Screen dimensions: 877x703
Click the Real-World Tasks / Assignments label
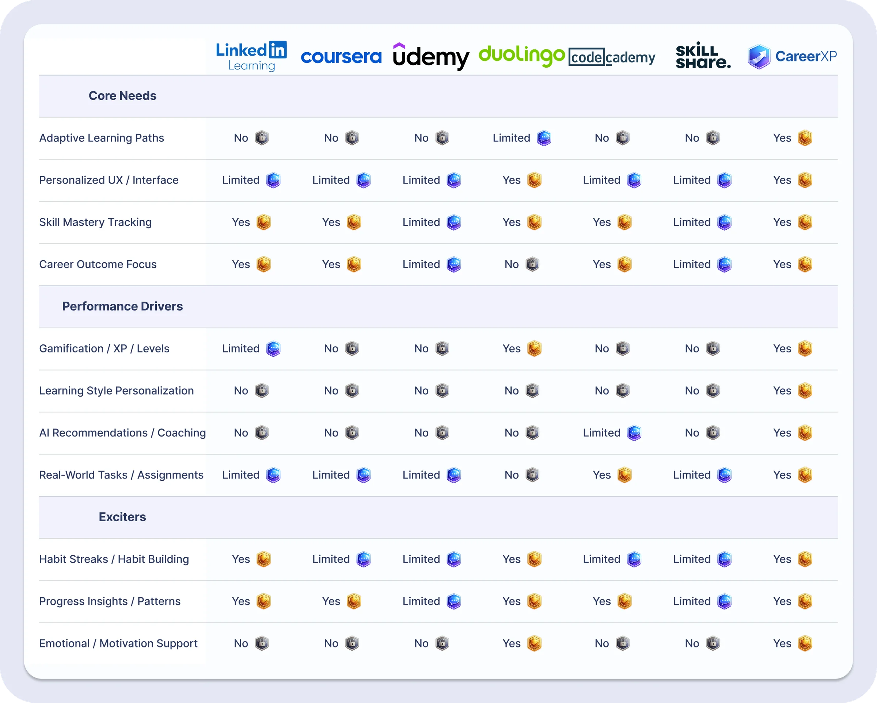click(121, 475)
